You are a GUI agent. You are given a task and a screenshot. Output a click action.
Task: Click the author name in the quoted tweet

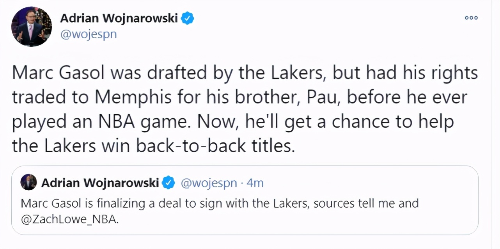tap(100, 183)
